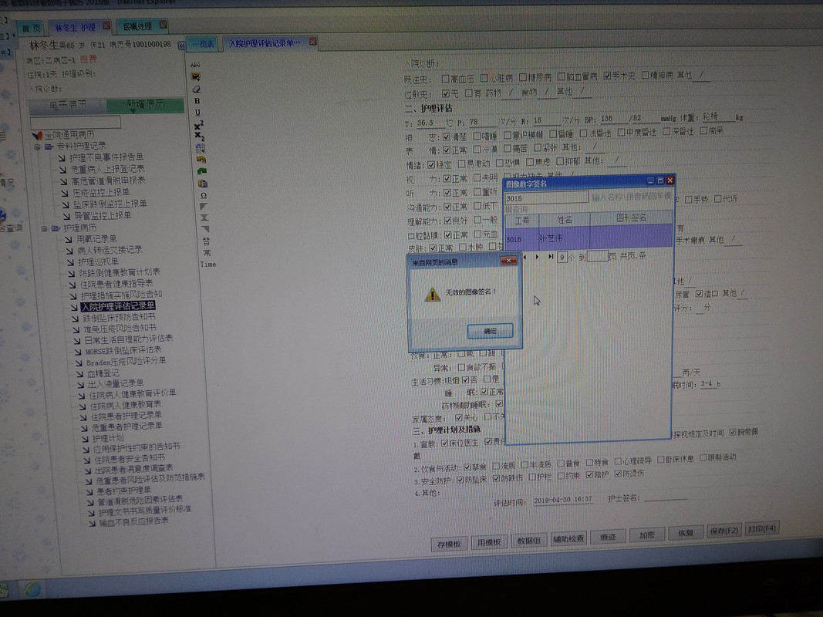Click the 用模板 button
The height and width of the screenshot is (617, 823).
[x=489, y=542]
